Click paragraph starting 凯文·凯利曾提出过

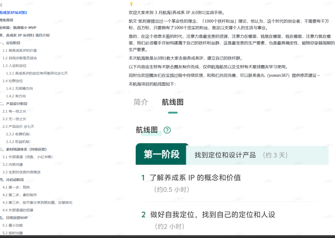229,24
